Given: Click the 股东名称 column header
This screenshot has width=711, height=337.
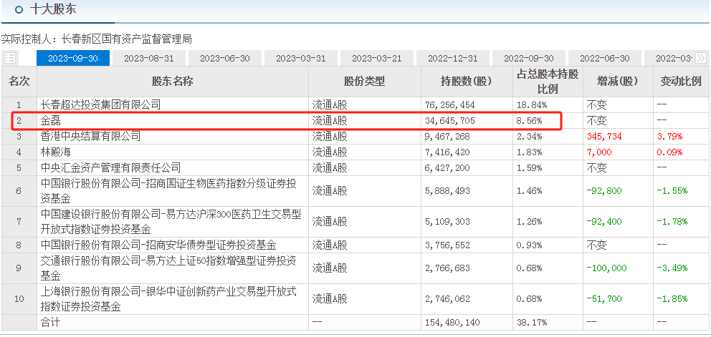Looking at the screenshot, I should tap(173, 82).
